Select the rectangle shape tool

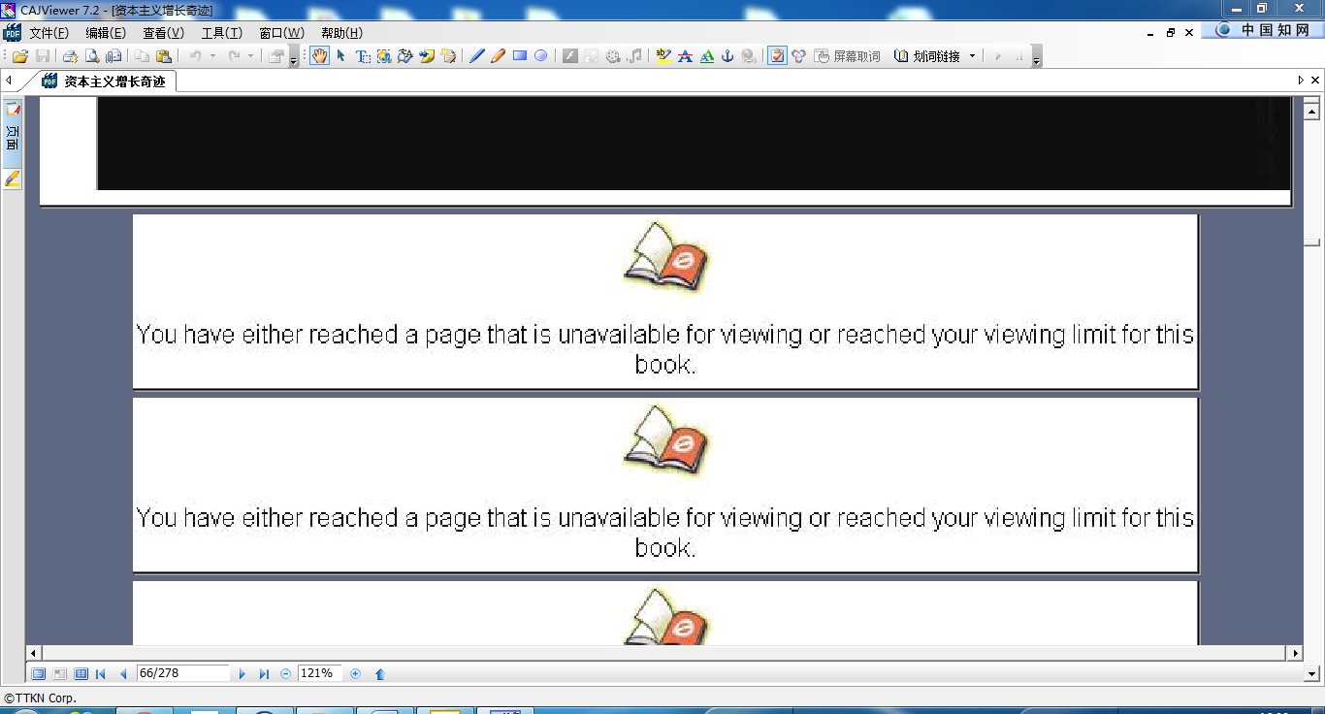point(520,56)
